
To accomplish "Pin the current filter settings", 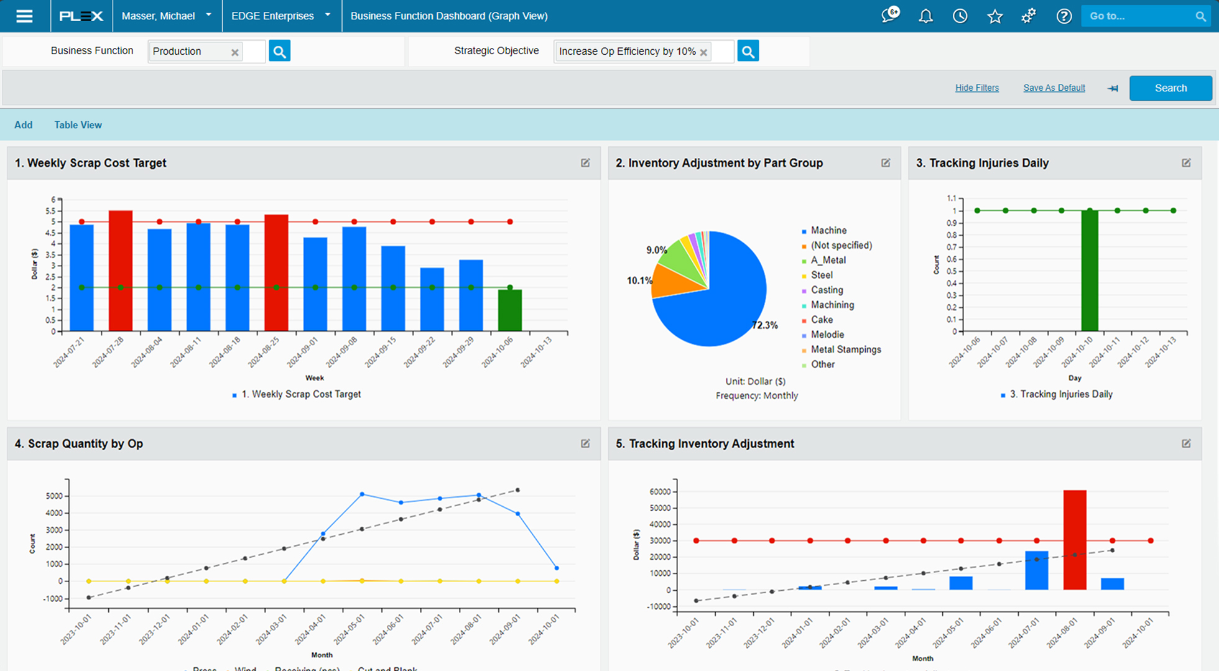I will [x=1113, y=88].
